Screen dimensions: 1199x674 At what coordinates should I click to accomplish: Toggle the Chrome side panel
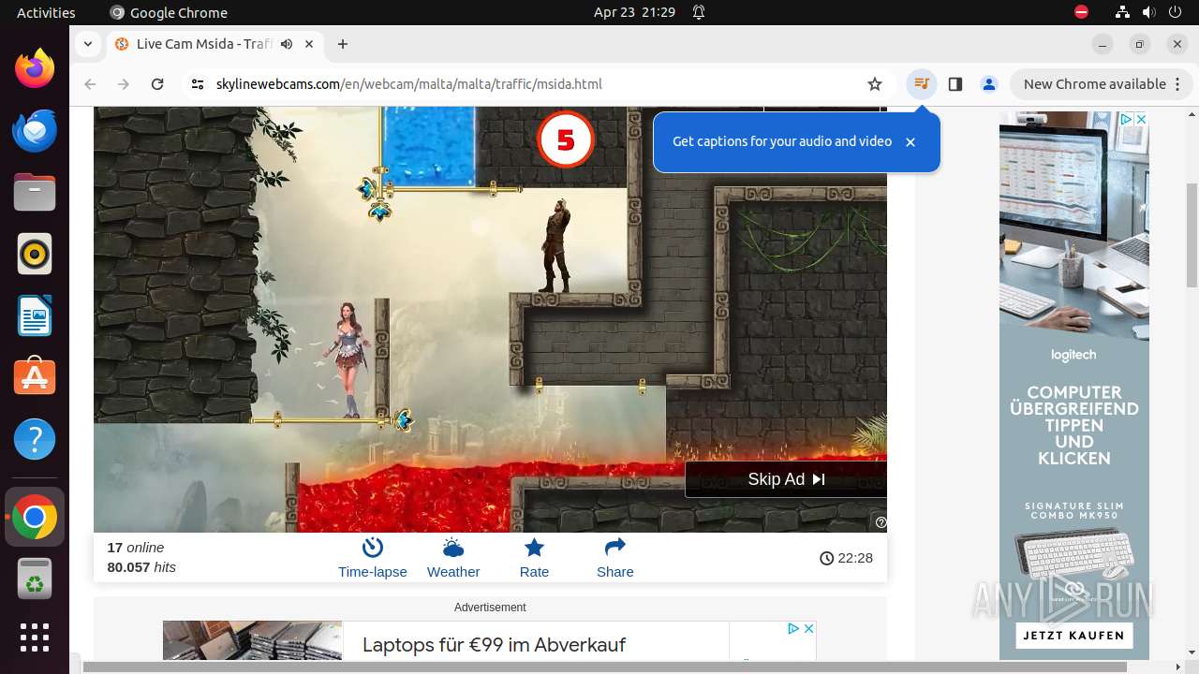[955, 84]
